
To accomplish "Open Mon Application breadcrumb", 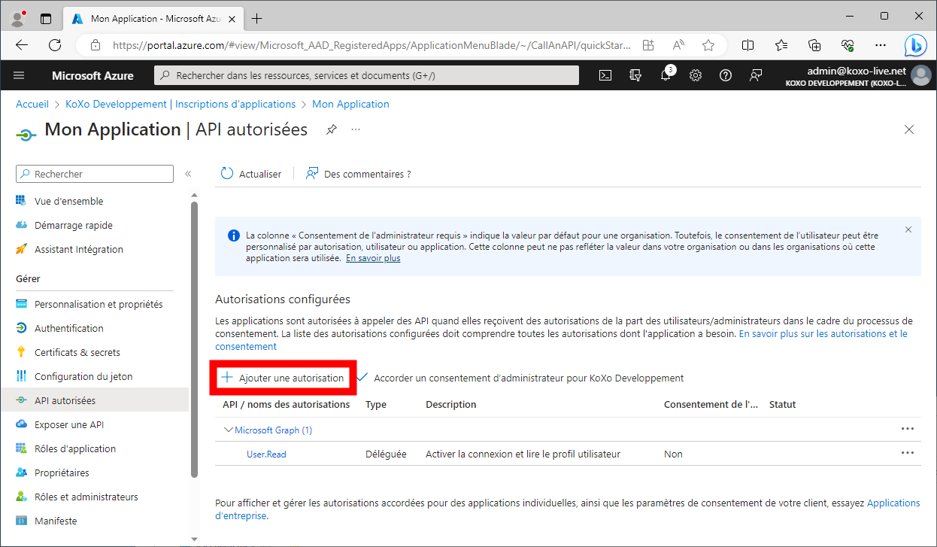I will pyautogui.click(x=350, y=104).
